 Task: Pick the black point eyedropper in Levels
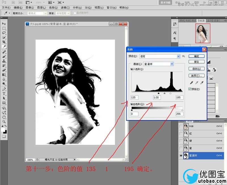[191, 83]
